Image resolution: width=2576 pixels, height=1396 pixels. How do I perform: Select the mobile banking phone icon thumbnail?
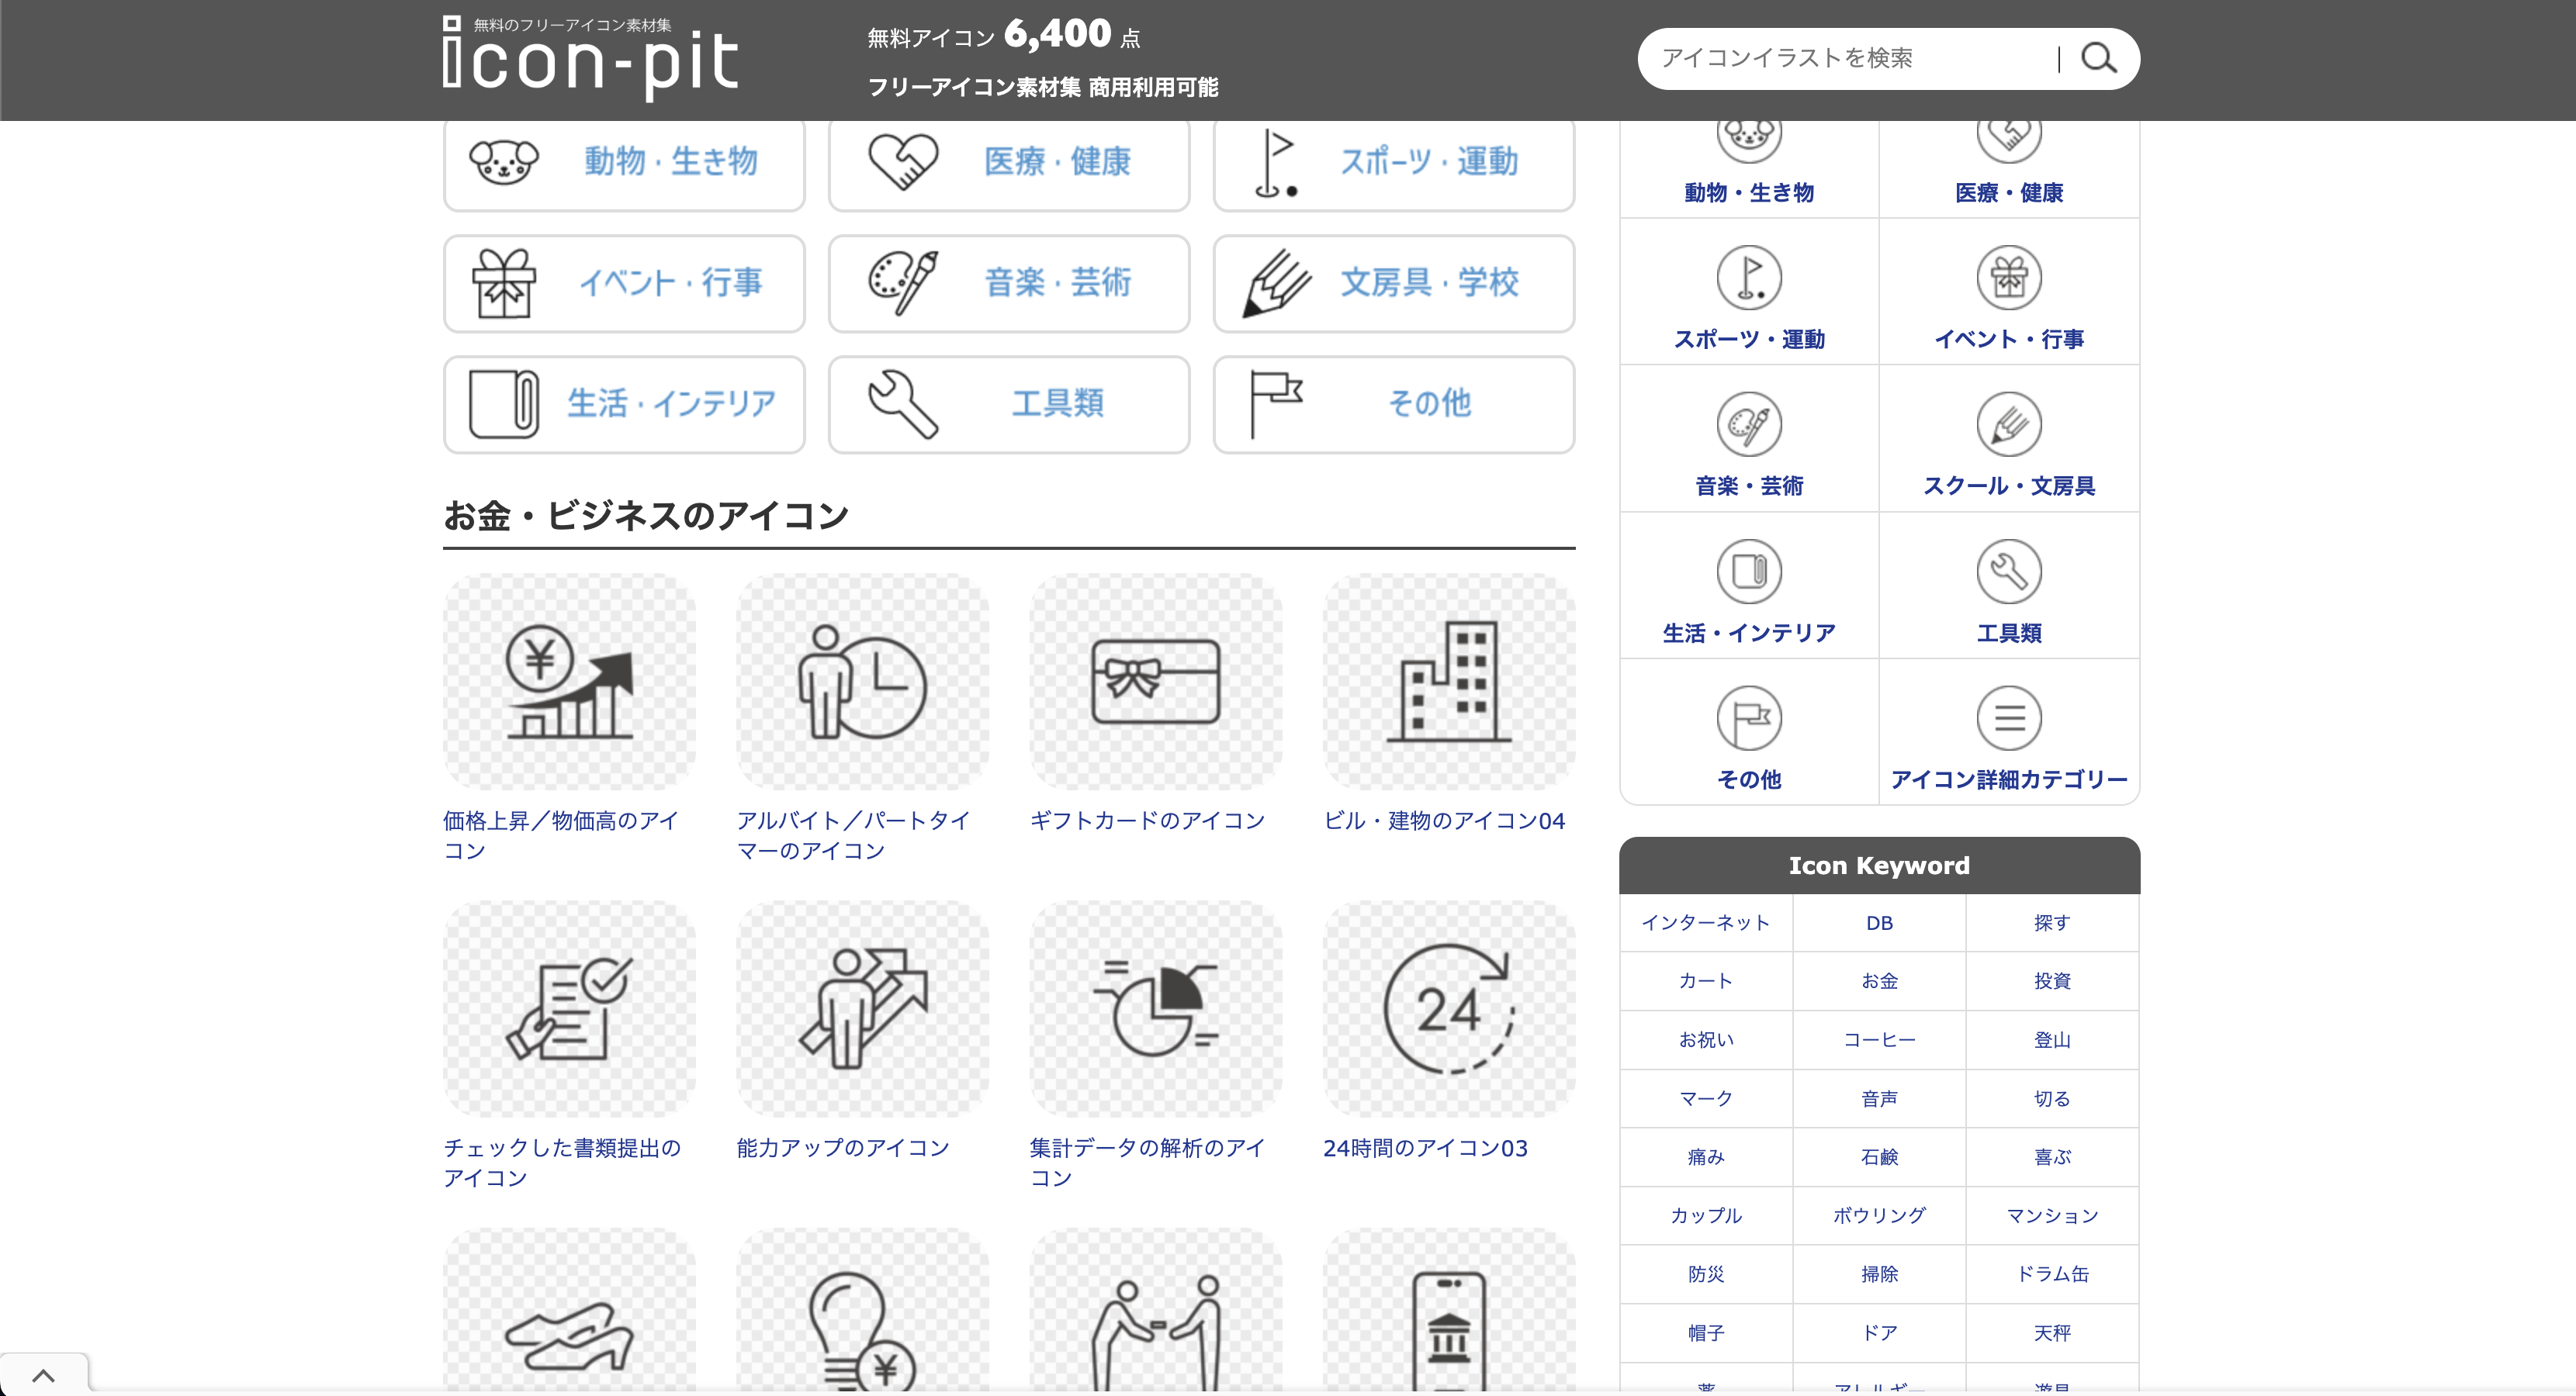[1449, 1311]
